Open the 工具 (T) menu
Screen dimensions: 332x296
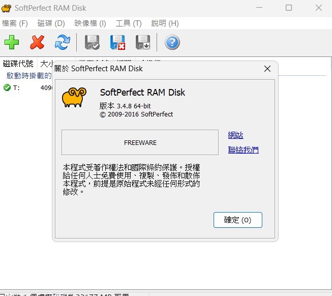point(129,23)
